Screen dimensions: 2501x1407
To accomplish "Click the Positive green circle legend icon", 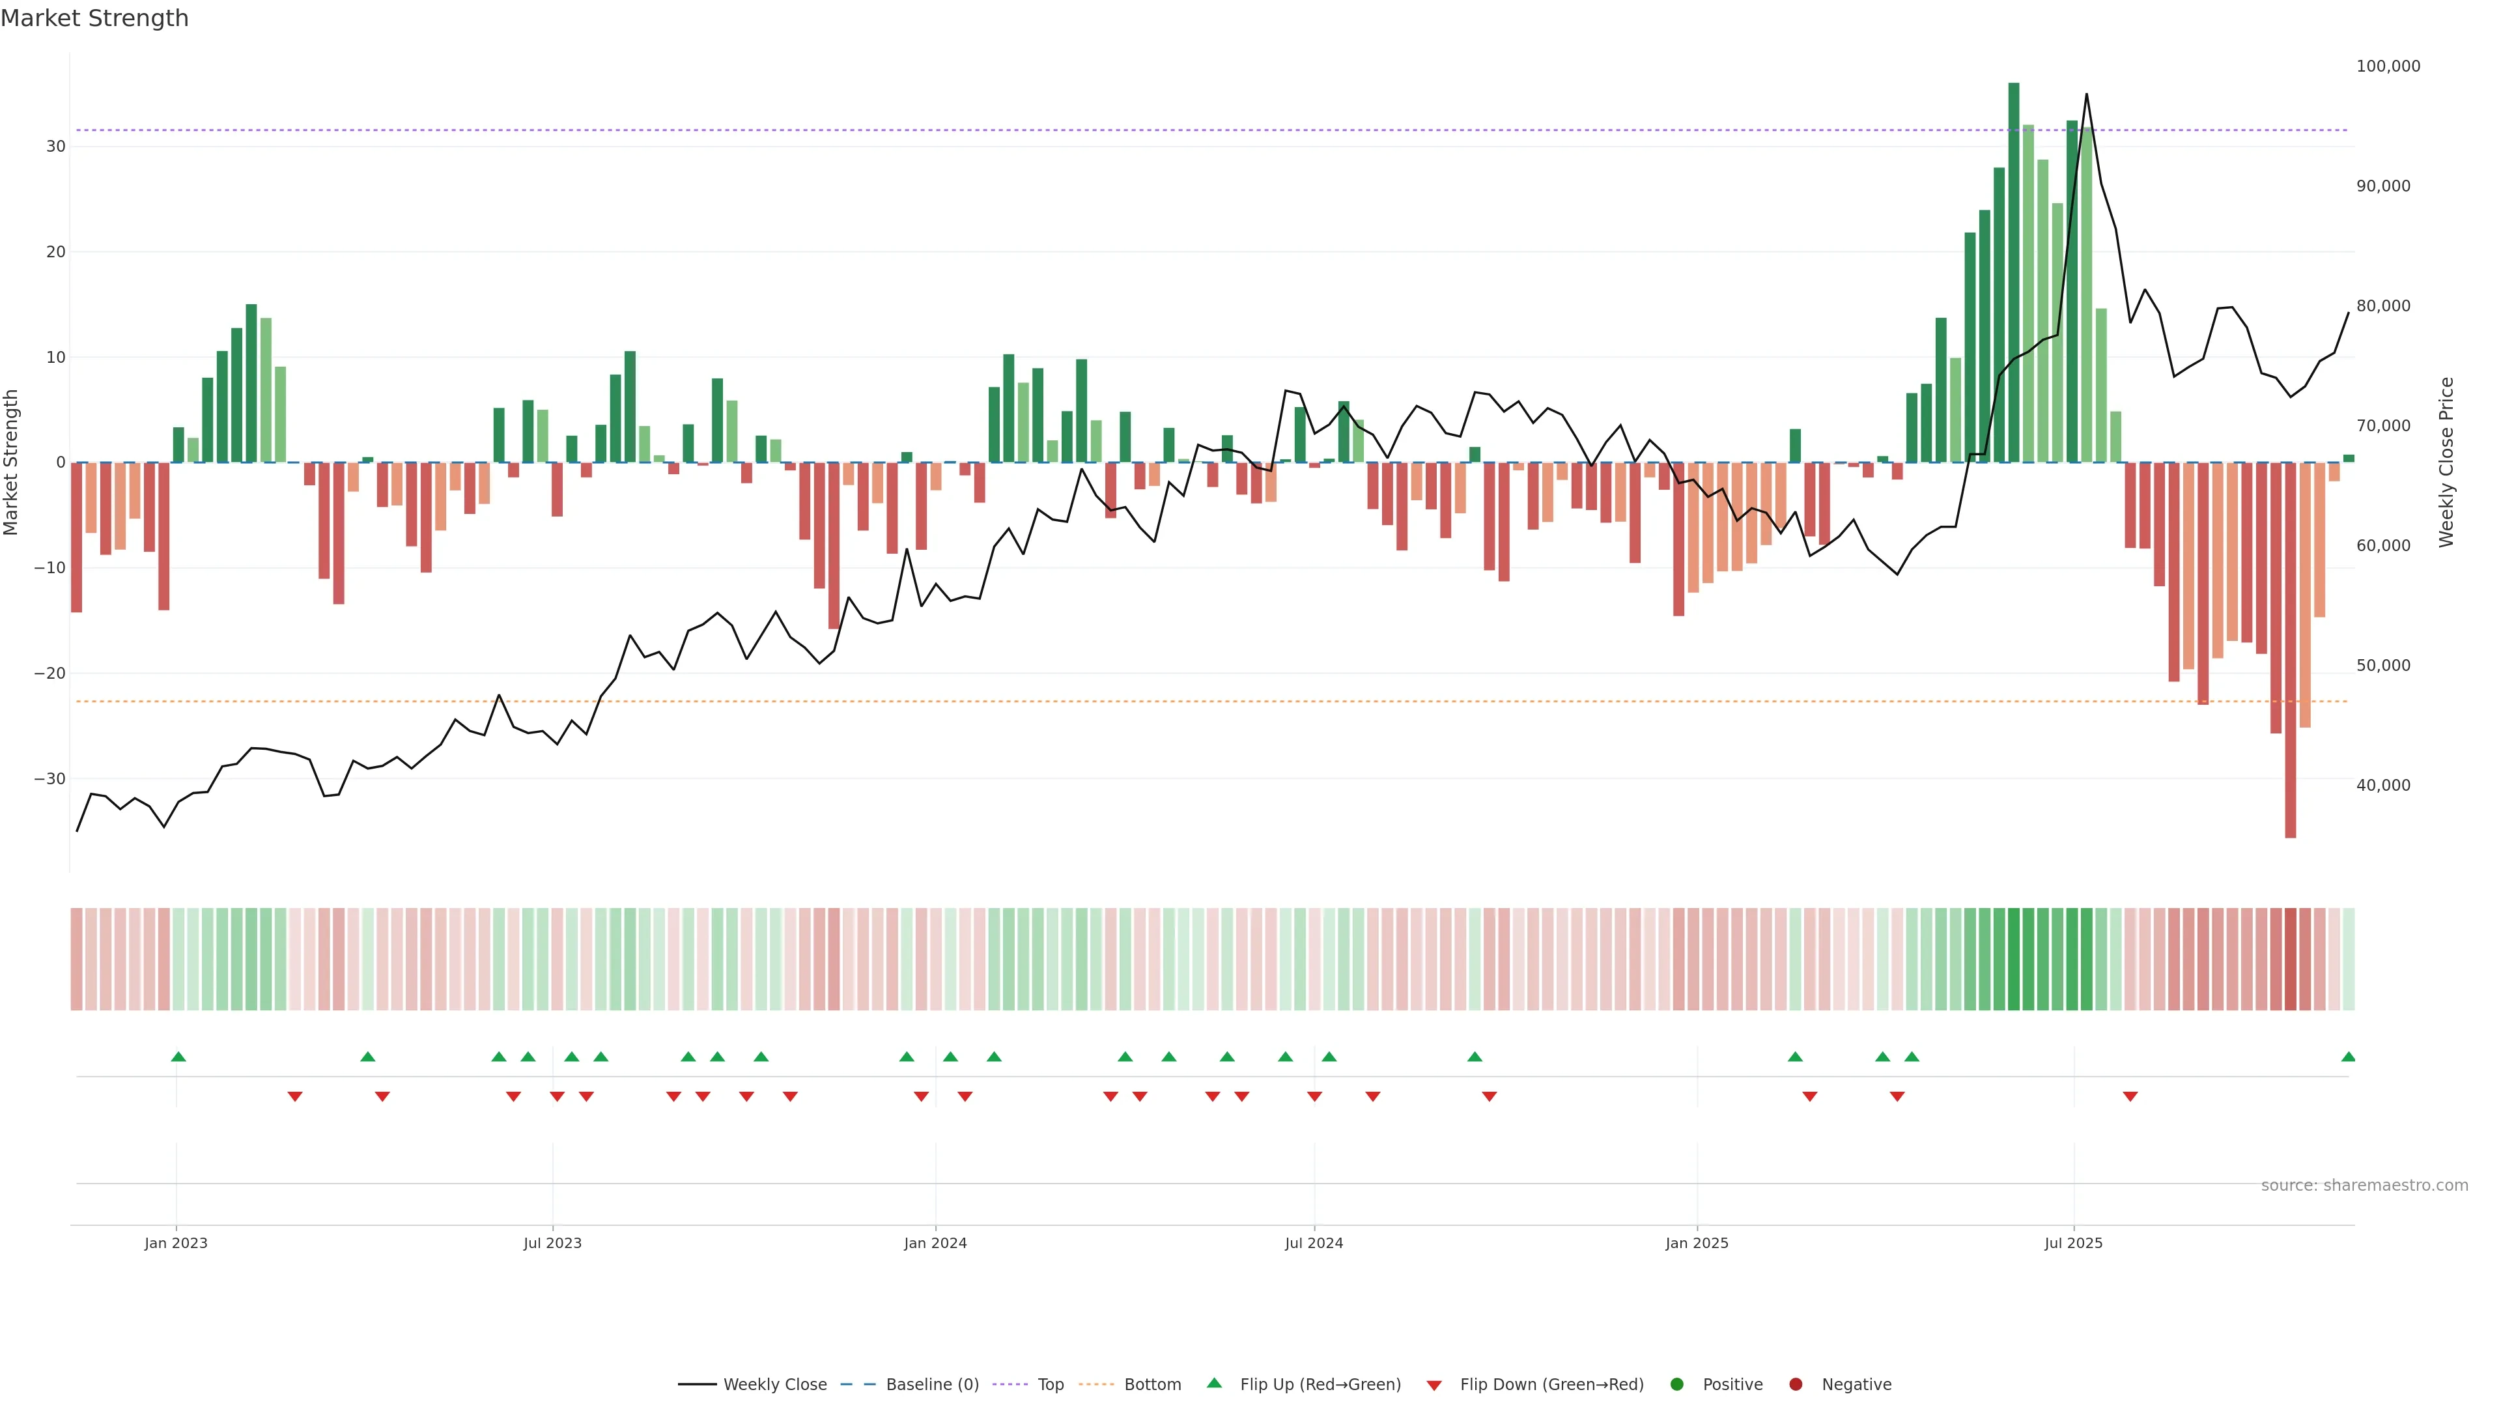I will pos(1676,1385).
